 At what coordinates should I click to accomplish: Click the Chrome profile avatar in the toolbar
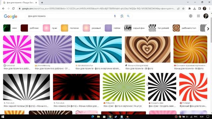204,9
